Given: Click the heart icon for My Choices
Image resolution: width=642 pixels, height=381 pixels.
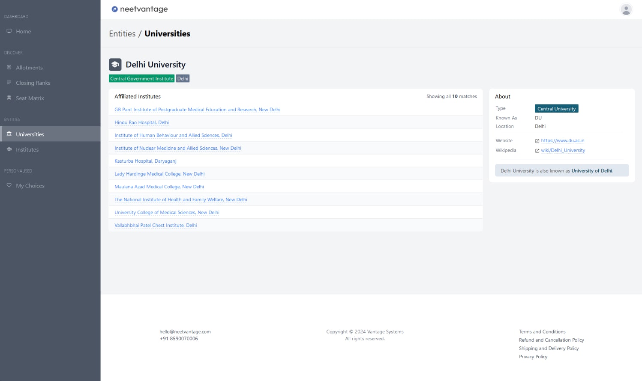Looking at the screenshot, I should pyautogui.click(x=9, y=185).
